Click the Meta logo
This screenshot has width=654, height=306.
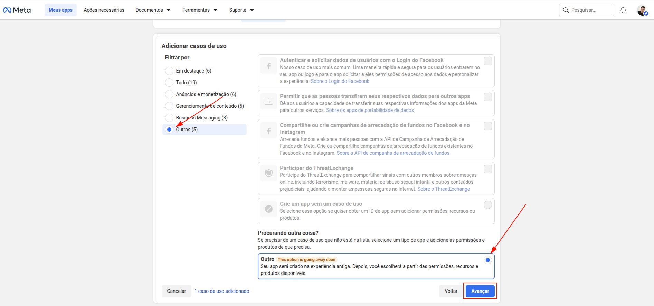click(x=17, y=10)
